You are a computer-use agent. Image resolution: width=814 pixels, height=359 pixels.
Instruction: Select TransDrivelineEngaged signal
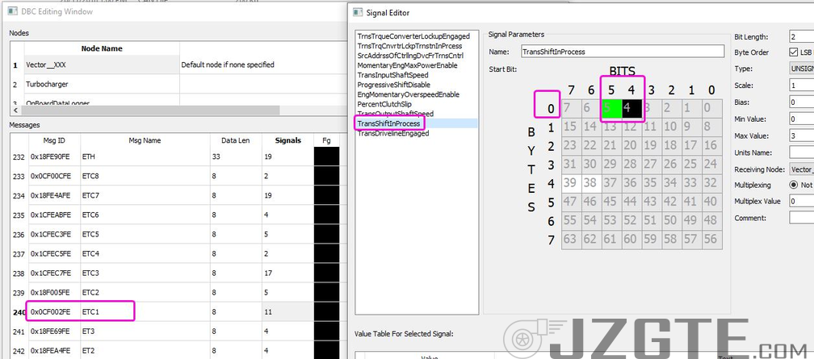tap(393, 133)
